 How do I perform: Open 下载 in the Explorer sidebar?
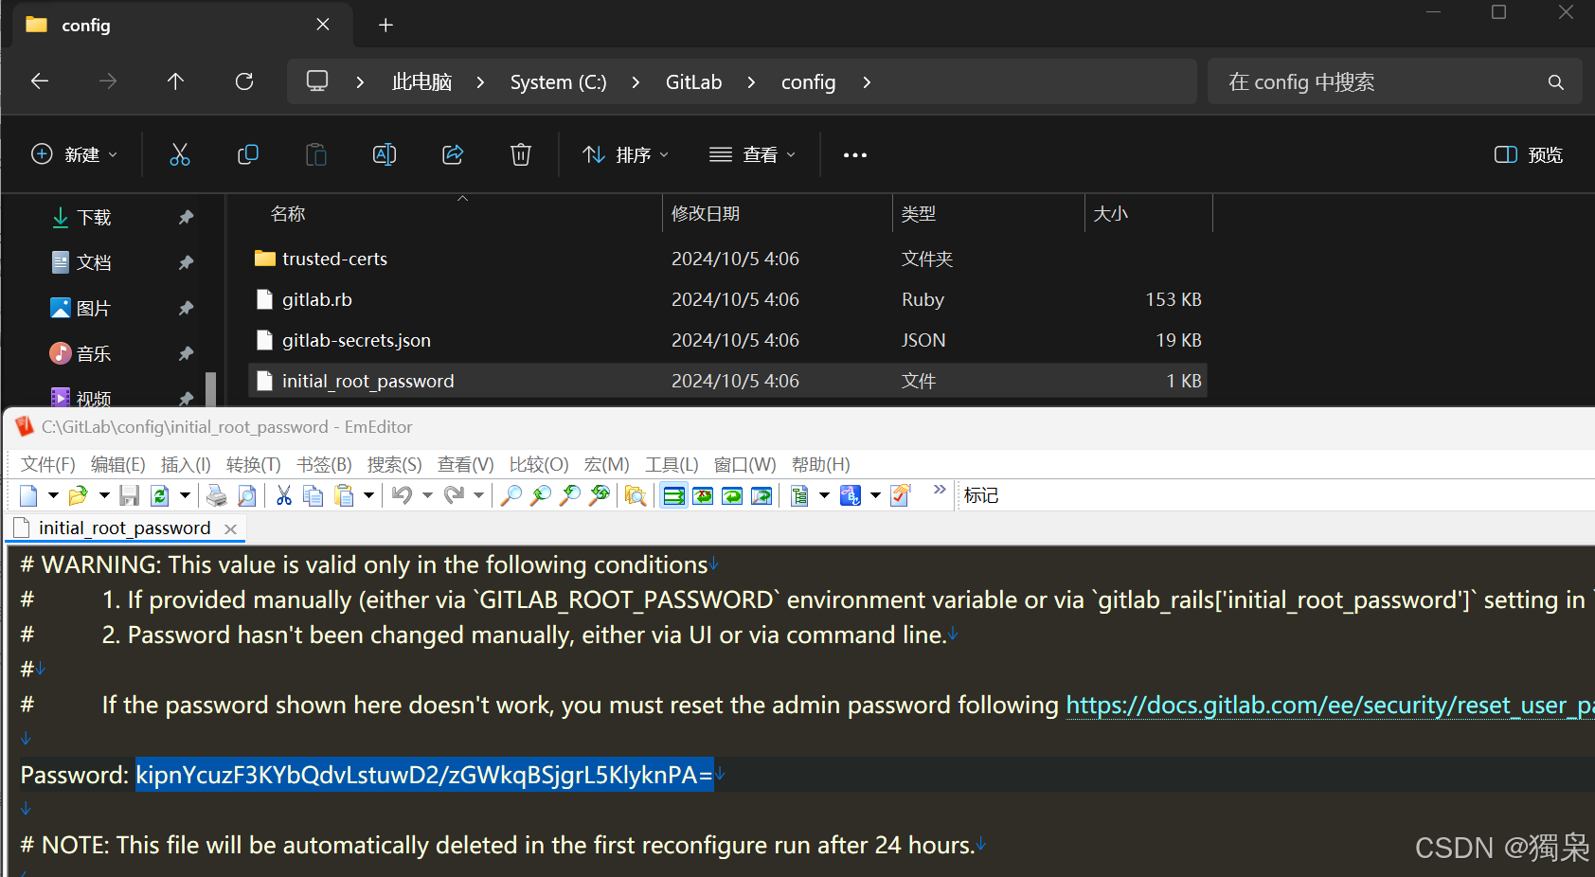pyautogui.click(x=94, y=218)
